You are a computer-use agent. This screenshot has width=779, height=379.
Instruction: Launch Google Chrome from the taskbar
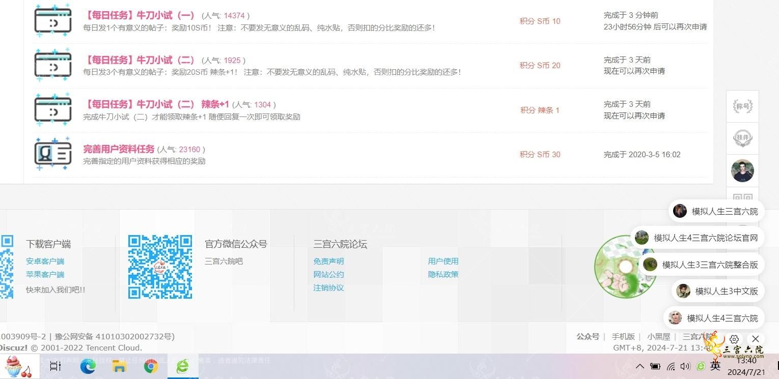coord(151,366)
